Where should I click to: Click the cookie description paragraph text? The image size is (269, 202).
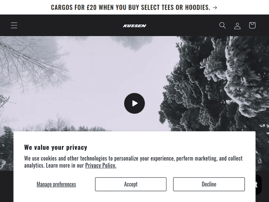coord(133,162)
